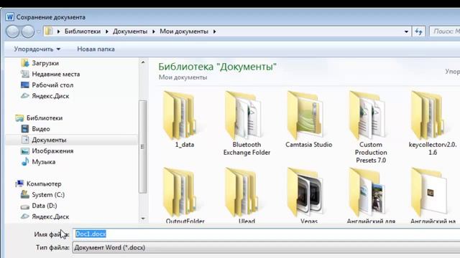Click the navigation pane scroll down arrow
Image resolution: width=460 pixels, height=258 pixels.
[143, 219]
